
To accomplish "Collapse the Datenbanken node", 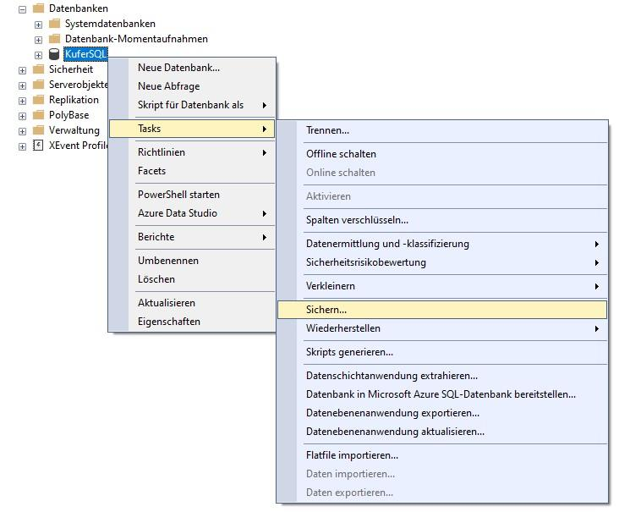I will click(23, 9).
